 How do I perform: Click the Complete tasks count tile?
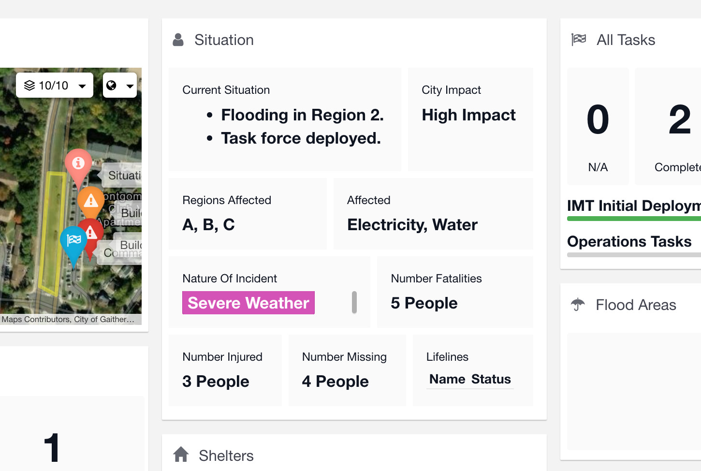668,127
